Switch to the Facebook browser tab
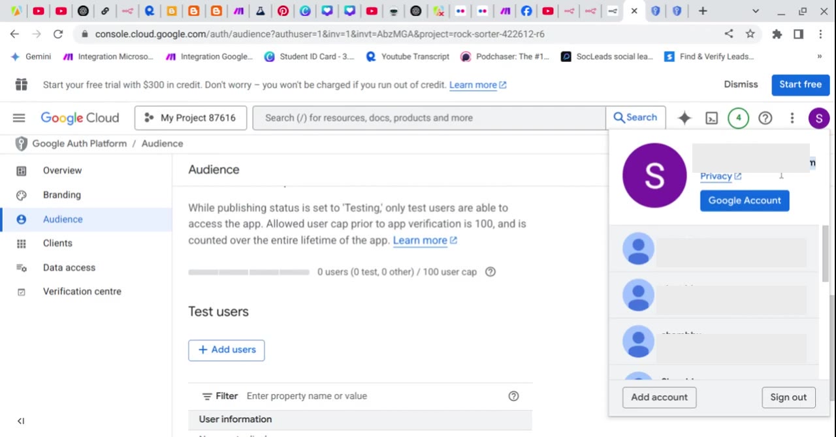Image resolution: width=836 pixels, height=437 pixels. click(x=526, y=11)
